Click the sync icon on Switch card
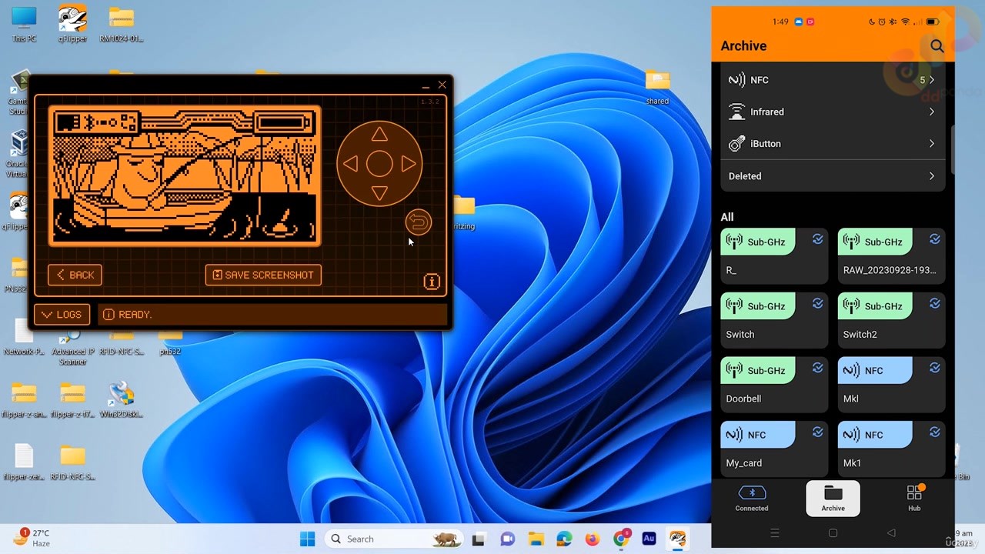 coord(817,303)
